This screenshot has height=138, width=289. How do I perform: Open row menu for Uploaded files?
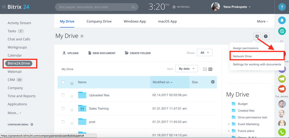point(72,97)
